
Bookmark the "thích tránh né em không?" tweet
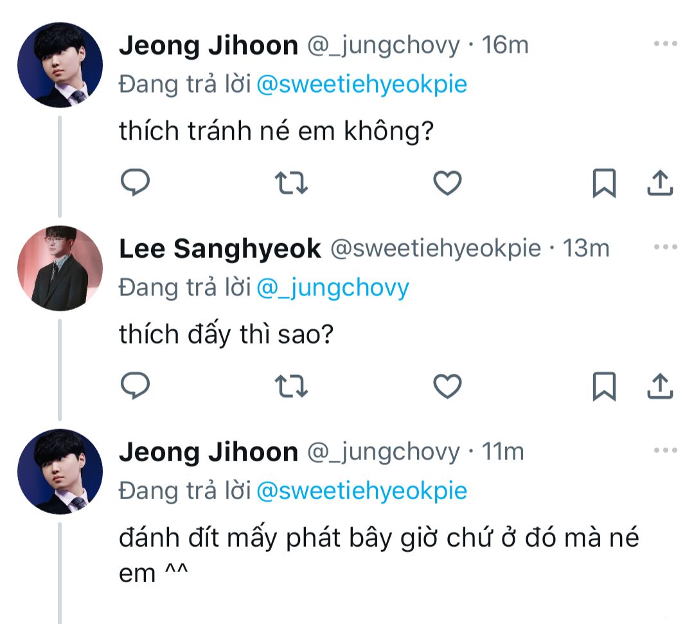(x=603, y=183)
